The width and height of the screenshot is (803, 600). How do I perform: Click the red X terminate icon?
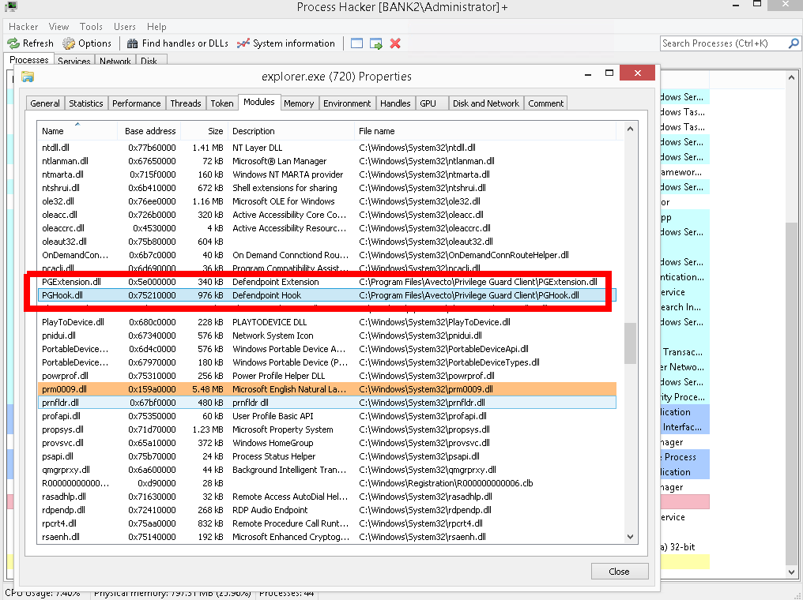(x=395, y=43)
